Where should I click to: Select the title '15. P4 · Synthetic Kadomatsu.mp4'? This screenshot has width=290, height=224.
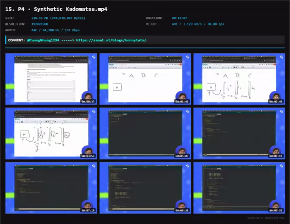[x=56, y=9]
